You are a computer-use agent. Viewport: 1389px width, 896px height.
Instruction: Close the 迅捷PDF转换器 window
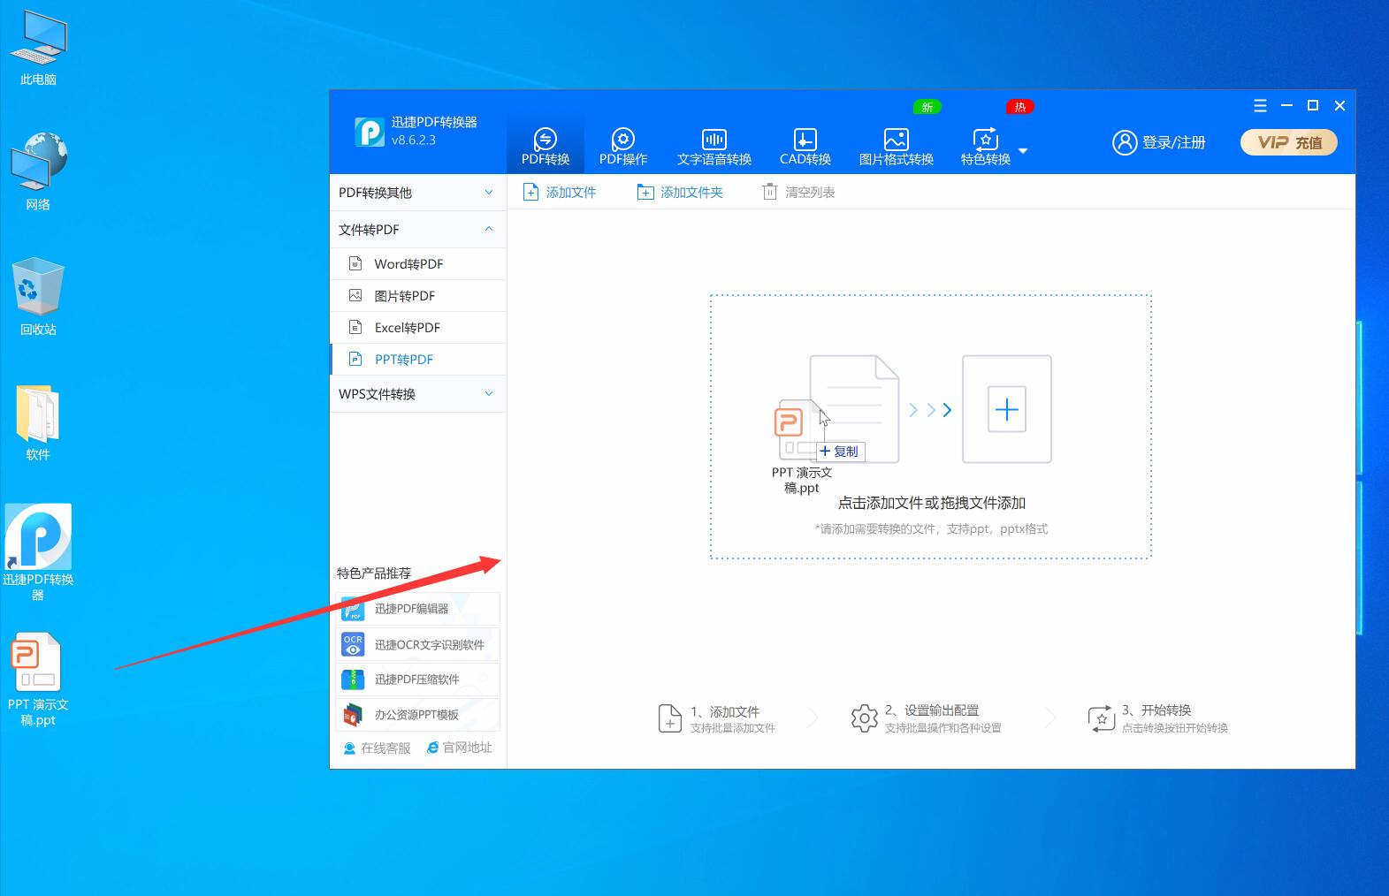point(1339,105)
